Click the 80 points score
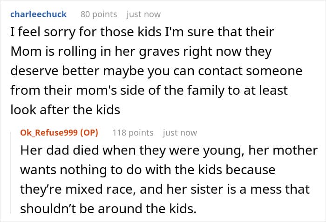Viewport: 326px width, 222px height. 99,14
